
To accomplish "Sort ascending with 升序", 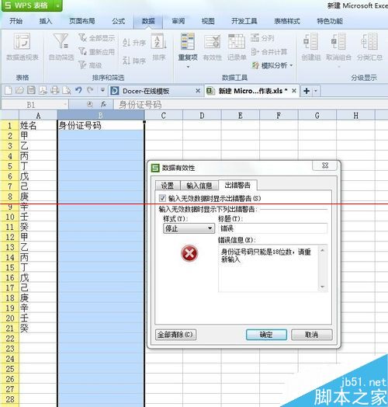I will click(x=133, y=42).
